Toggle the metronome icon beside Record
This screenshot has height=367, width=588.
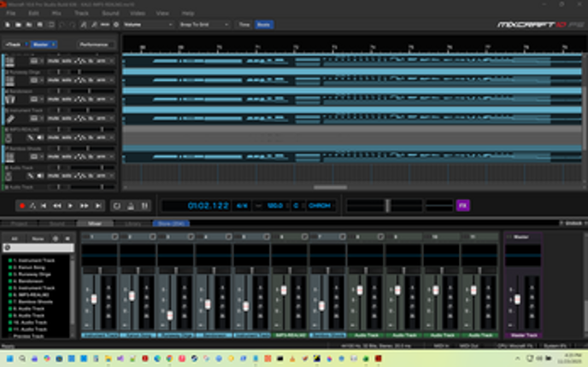[32, 206]
